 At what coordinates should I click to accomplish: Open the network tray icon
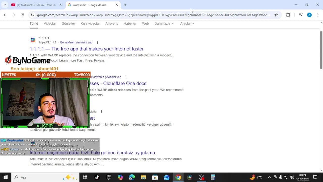(x=286, y=177)
